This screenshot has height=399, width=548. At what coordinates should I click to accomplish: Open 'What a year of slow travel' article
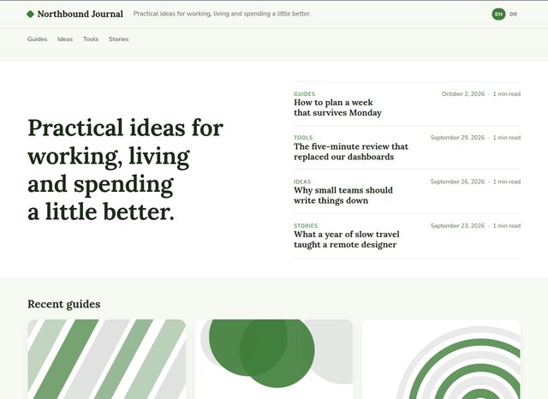click(346, 240)
